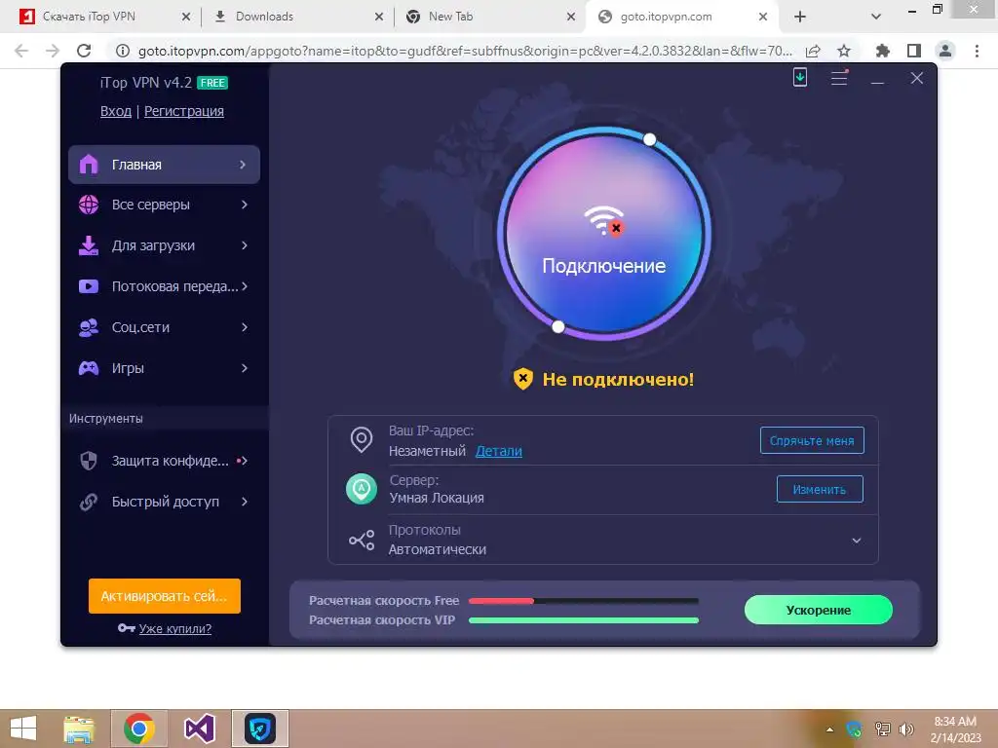The image size is (998, 748).
Task: Click the FREE badge next to version
Action: (212, 83)
